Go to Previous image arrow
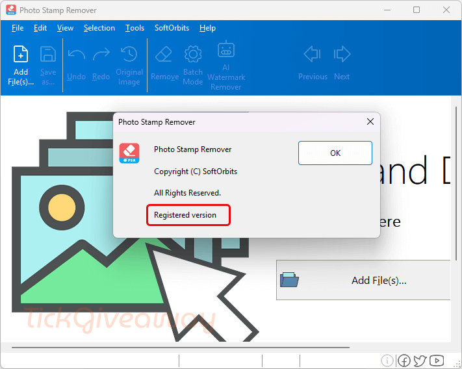The width and height of the screenshot is (462, 369). [313, 54]
